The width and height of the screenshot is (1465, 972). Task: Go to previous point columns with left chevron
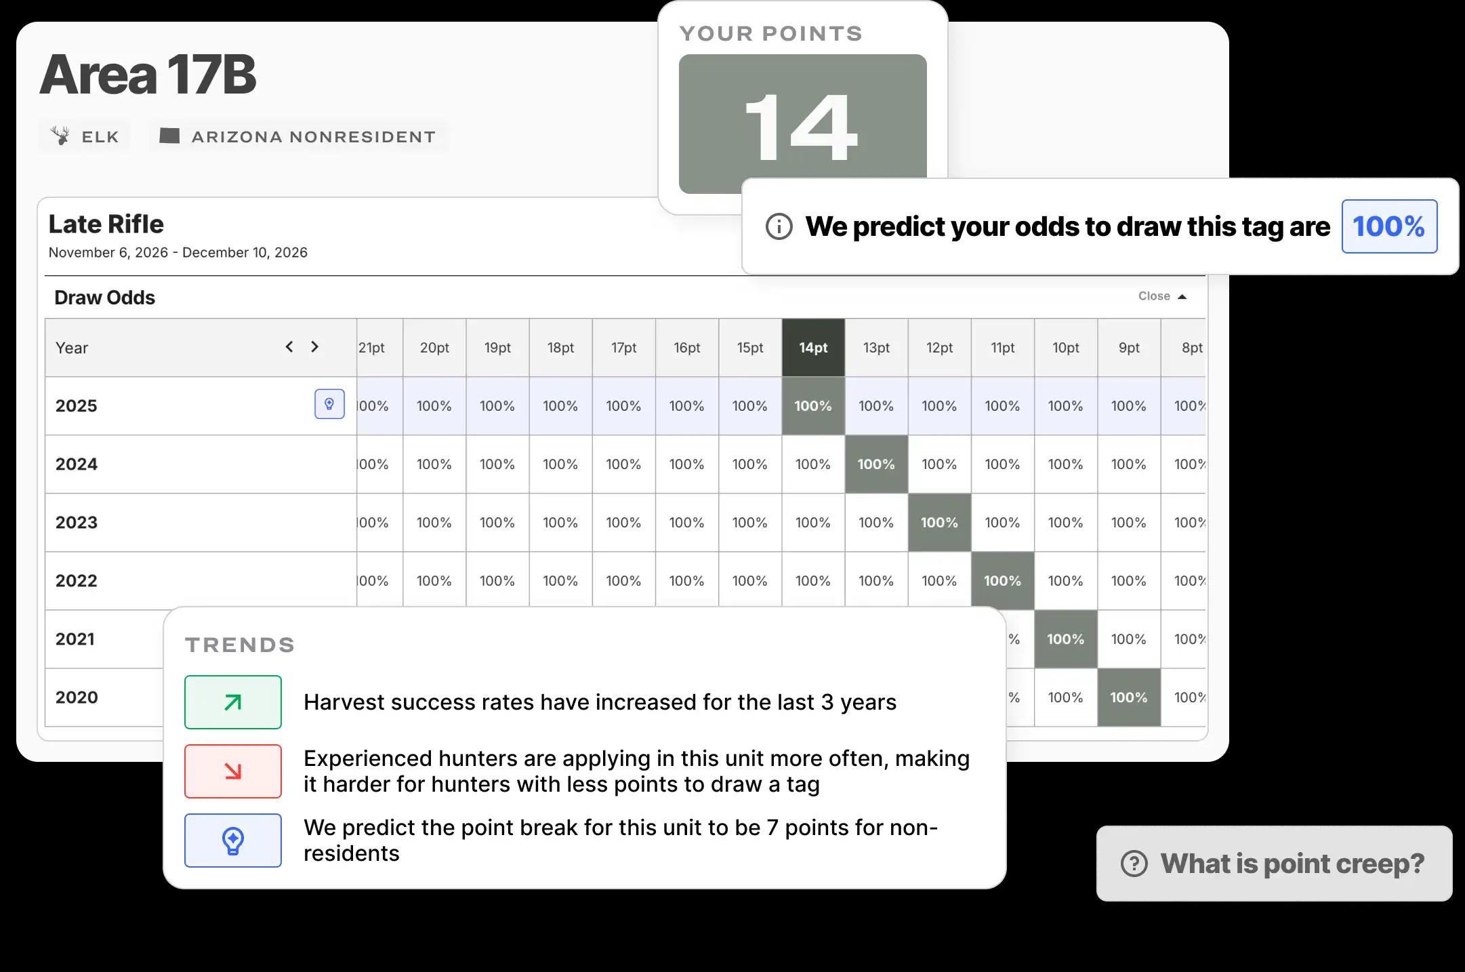pyautogui.click(x=289, y=347)
